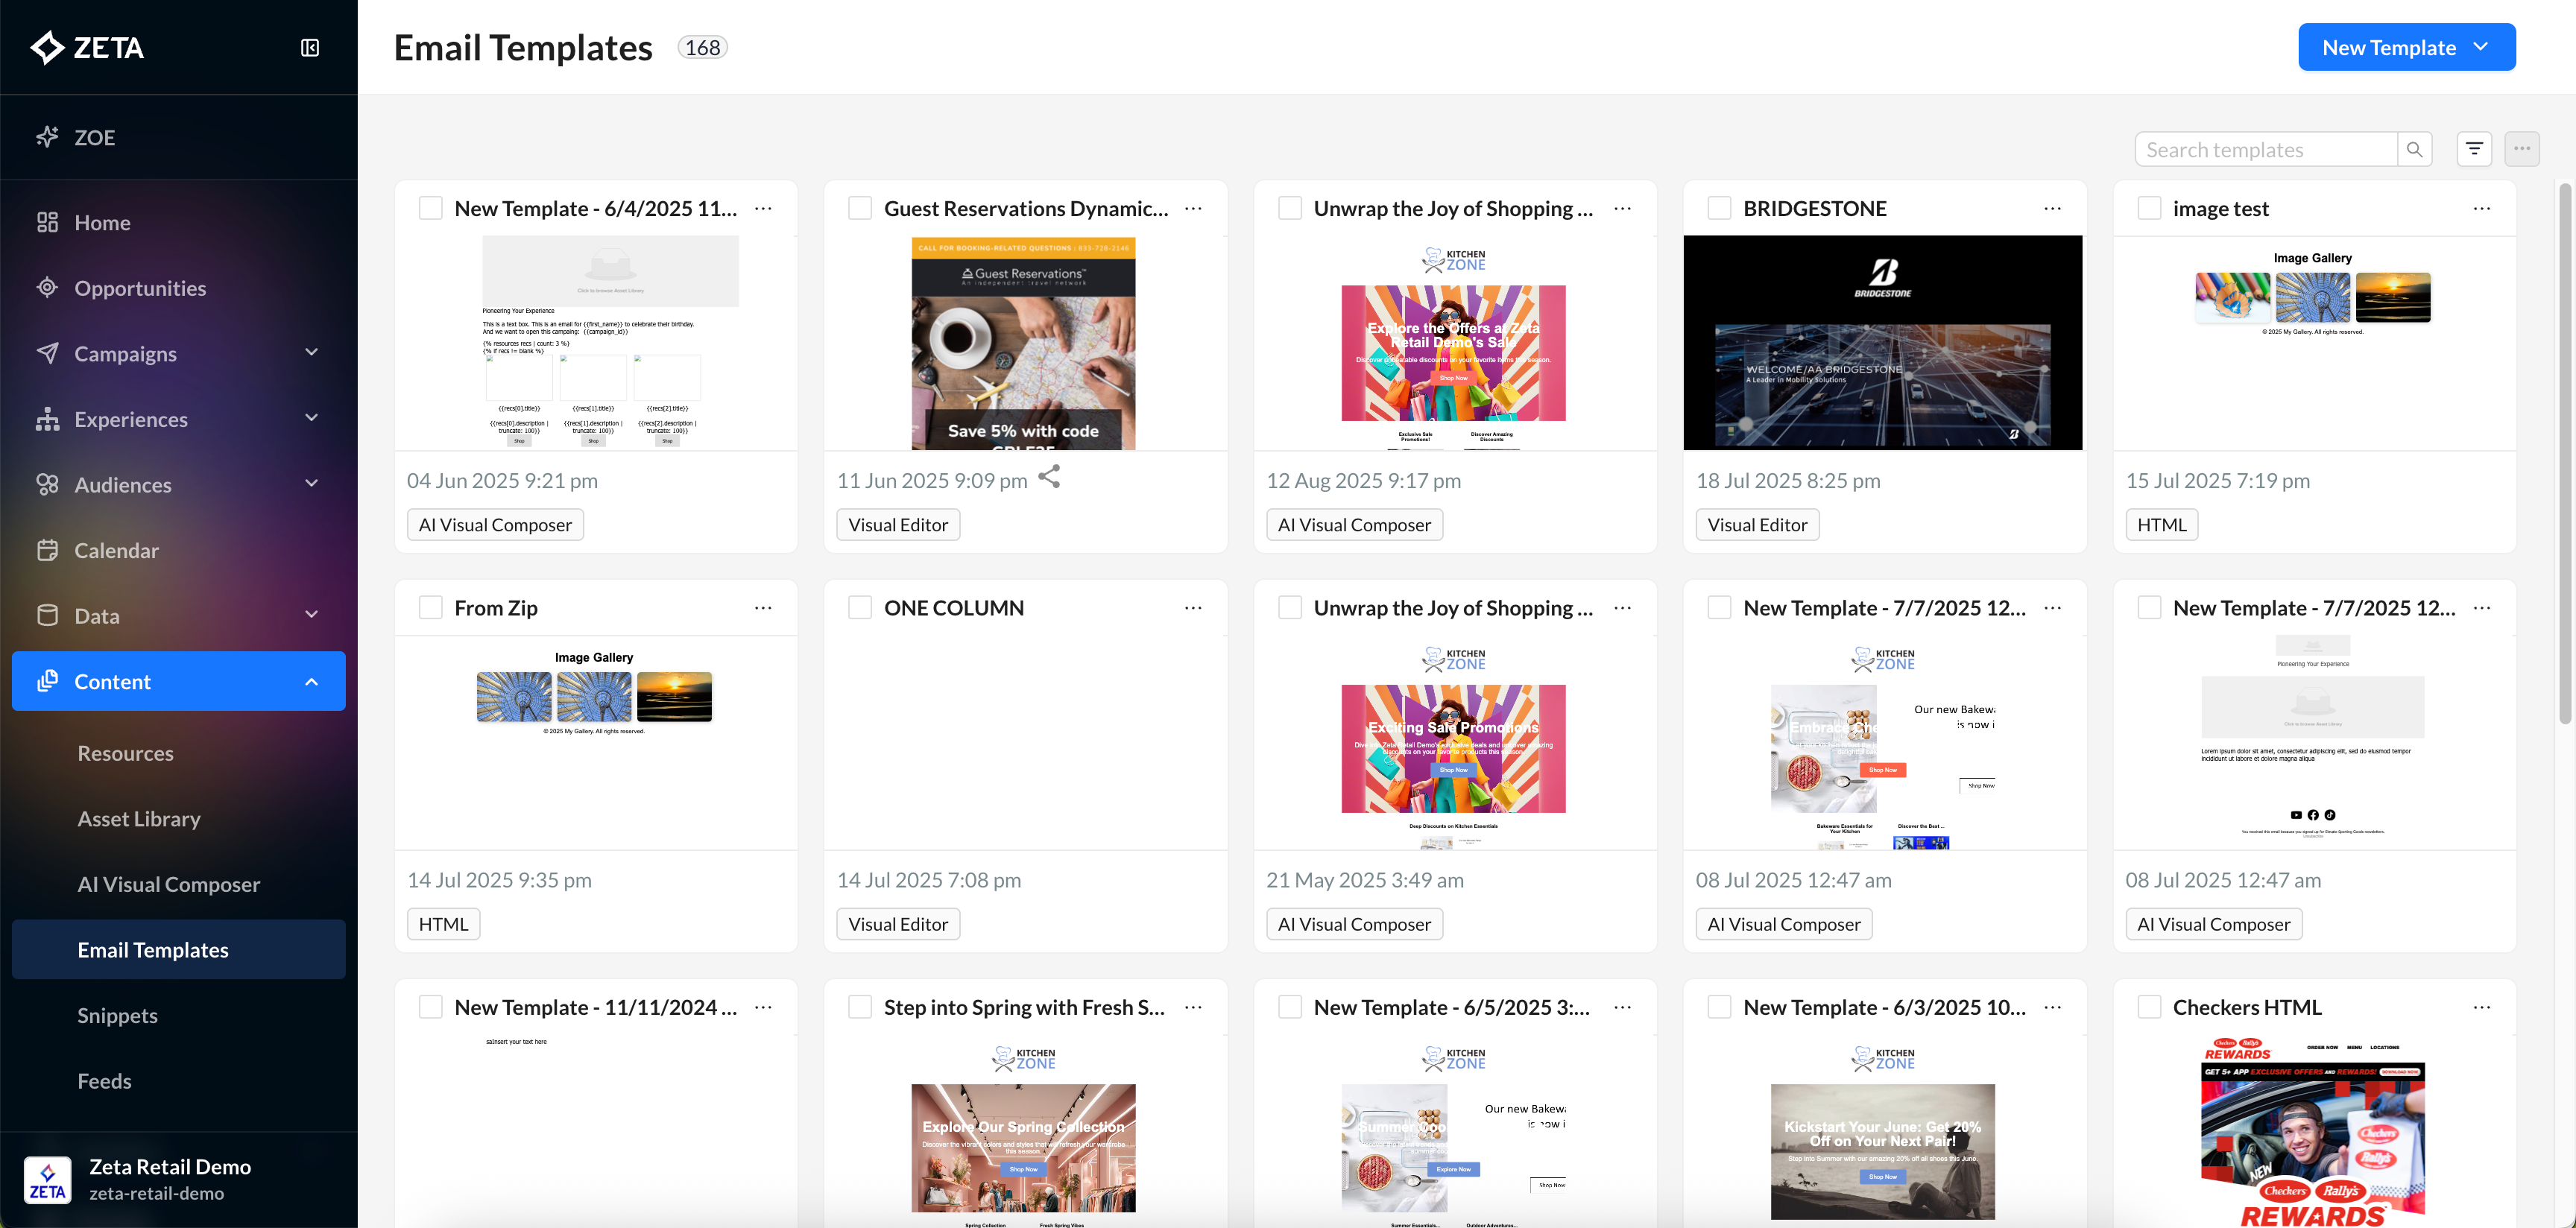Collapse the Content section
Screen dimensions: 2576x1228
[x=311, y=682]
